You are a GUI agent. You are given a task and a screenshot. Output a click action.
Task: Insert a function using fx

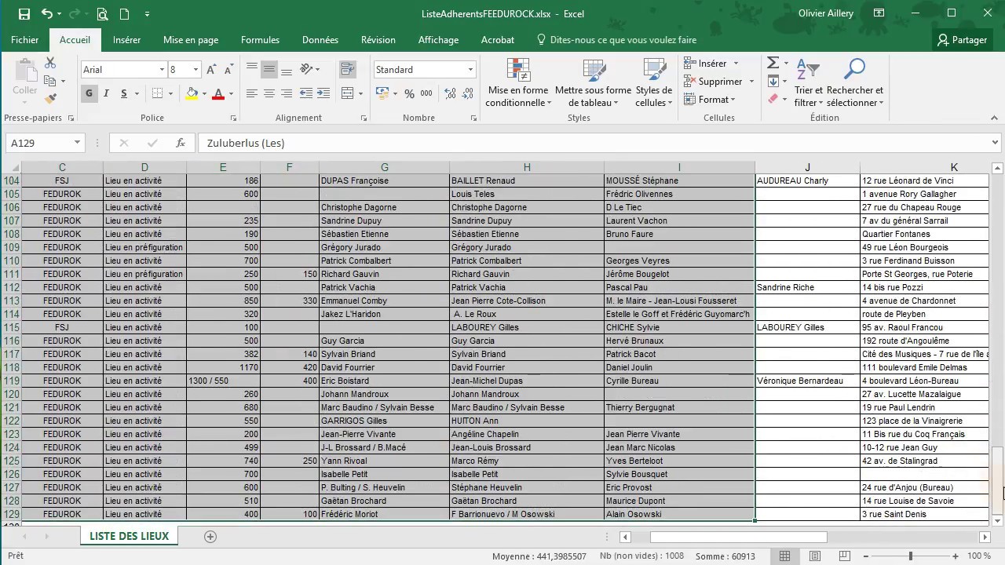pos(181,143)
